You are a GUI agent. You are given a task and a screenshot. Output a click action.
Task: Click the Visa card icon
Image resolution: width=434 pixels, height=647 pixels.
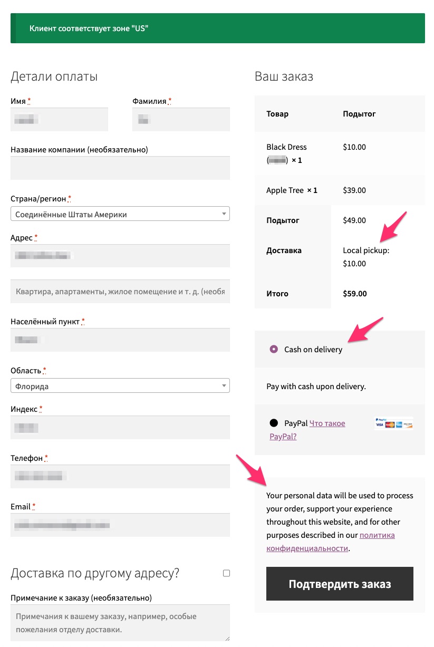(380, 424)
